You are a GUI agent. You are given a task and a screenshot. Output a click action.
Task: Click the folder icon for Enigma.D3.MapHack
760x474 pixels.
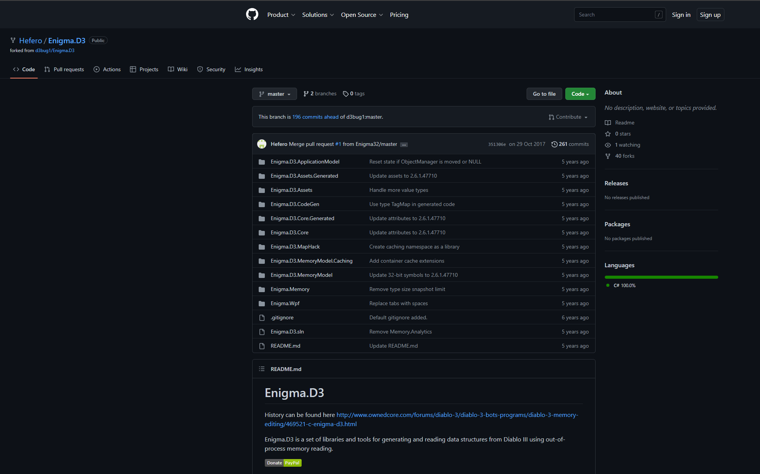coord(262,247)
